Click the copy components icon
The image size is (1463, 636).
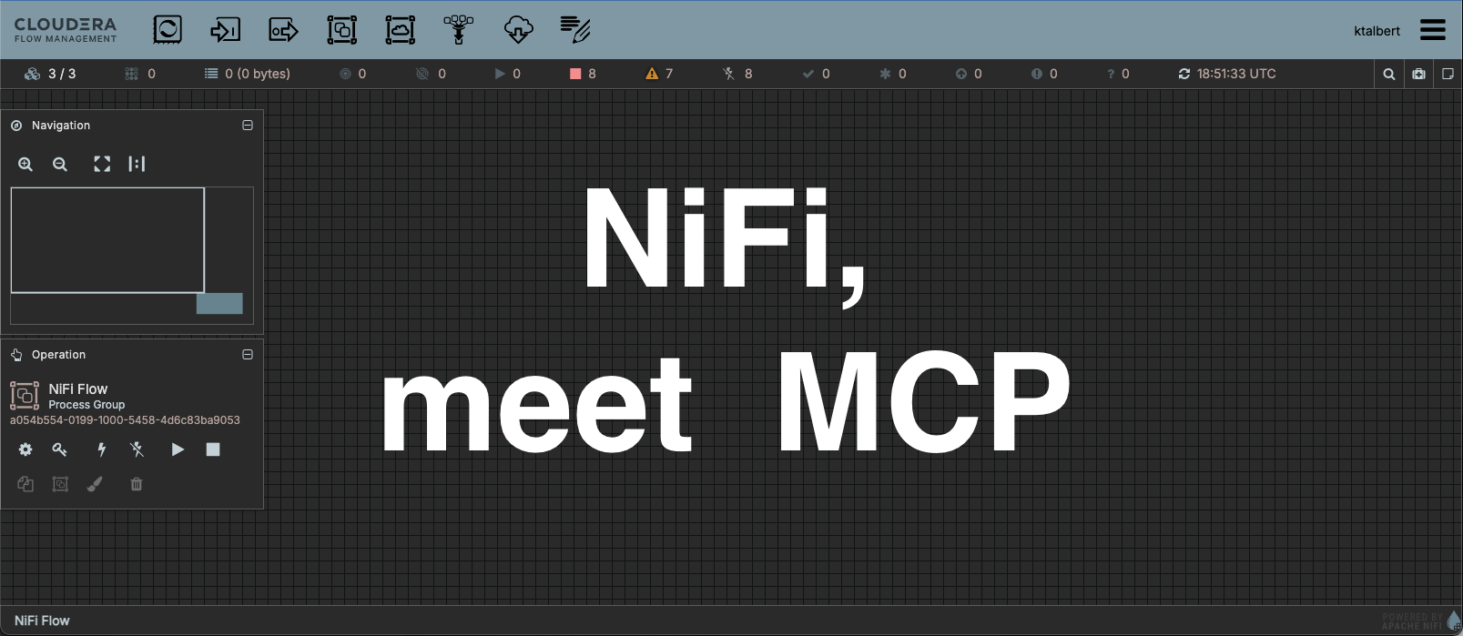click(25, 484)
